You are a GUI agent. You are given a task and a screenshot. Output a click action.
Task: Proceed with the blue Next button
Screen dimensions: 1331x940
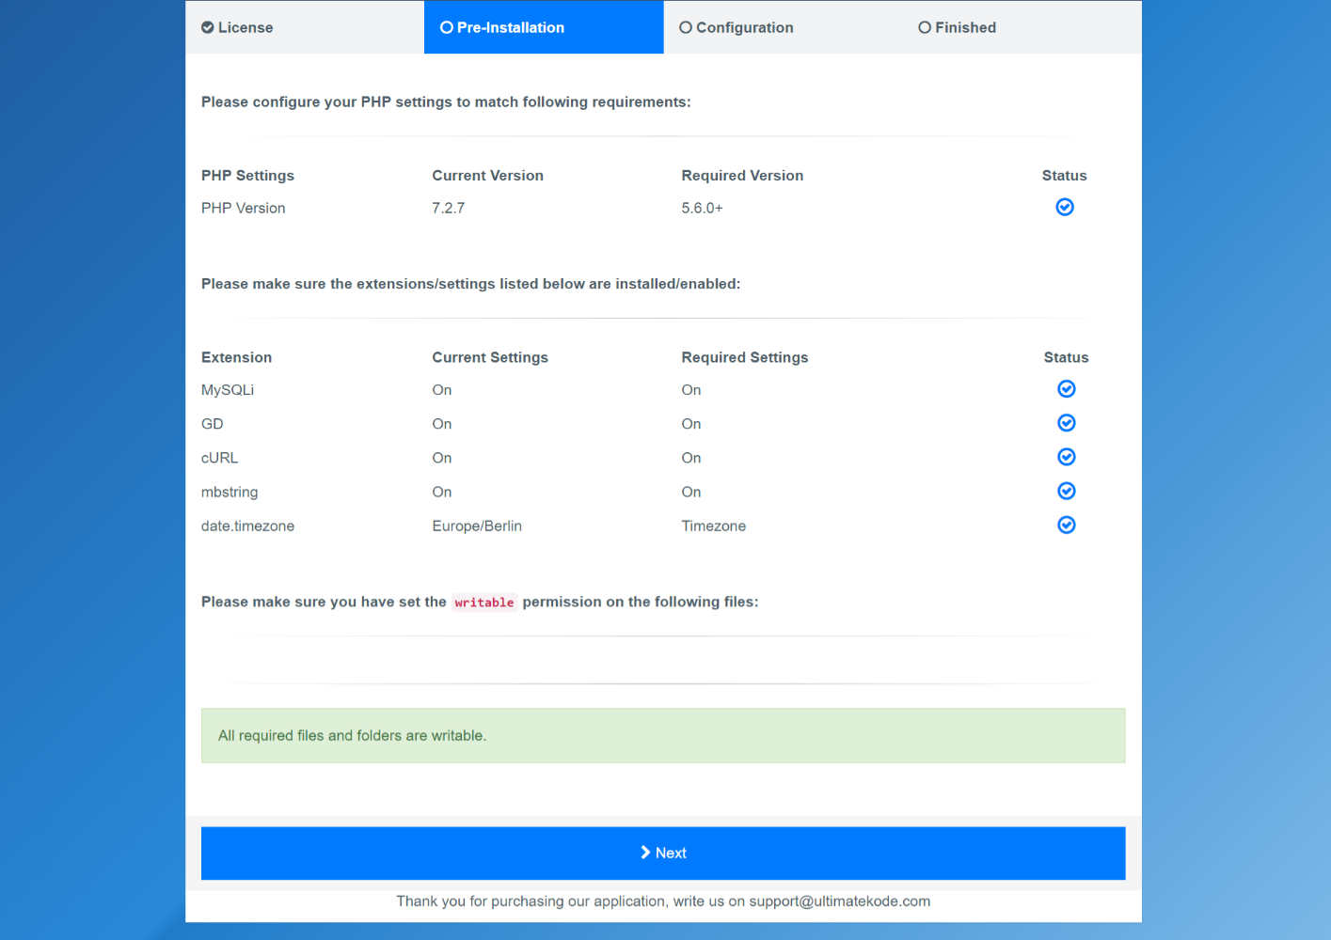click(x=663, y=854)
